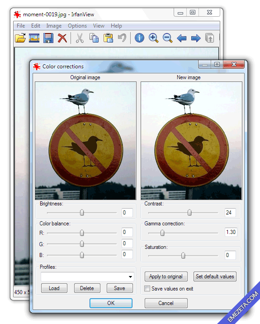The width and height of the screenshot is (260, 324).
Task: Expand the Profiles dropdown list
Action: tap(130, 276)
